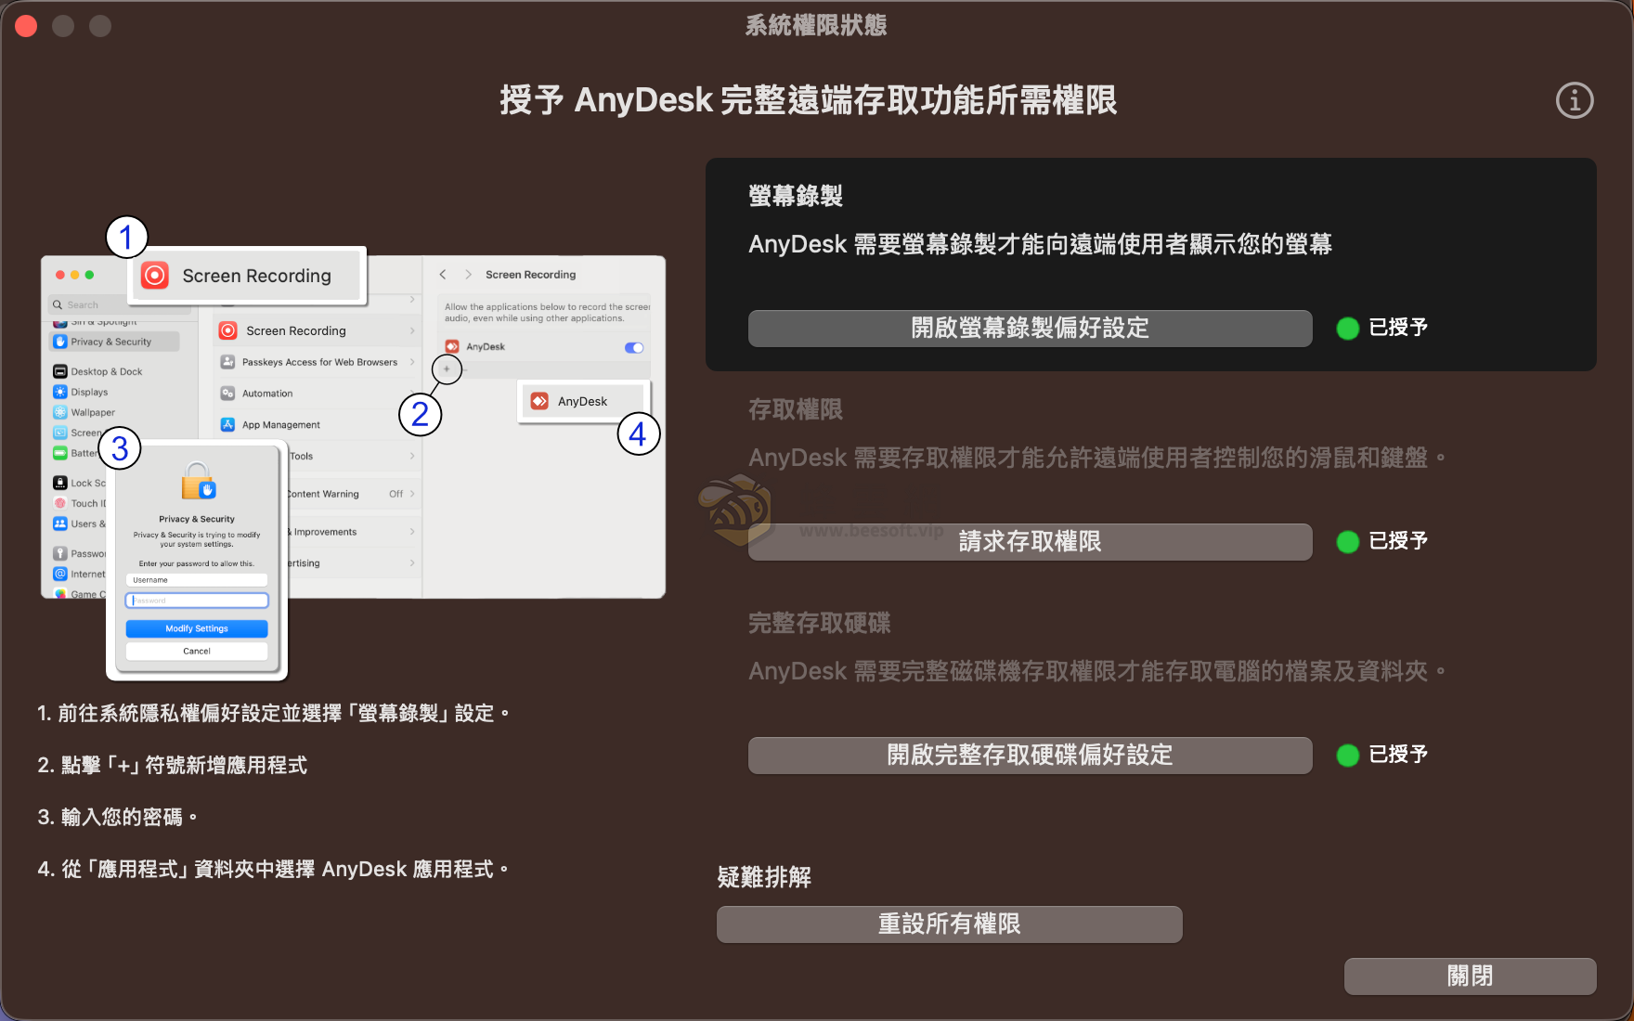Click green status dot beside 開啟螢幕錄製偏好設定
The width and height of the screenshot is (1634, 1021).
(1347, 328)
